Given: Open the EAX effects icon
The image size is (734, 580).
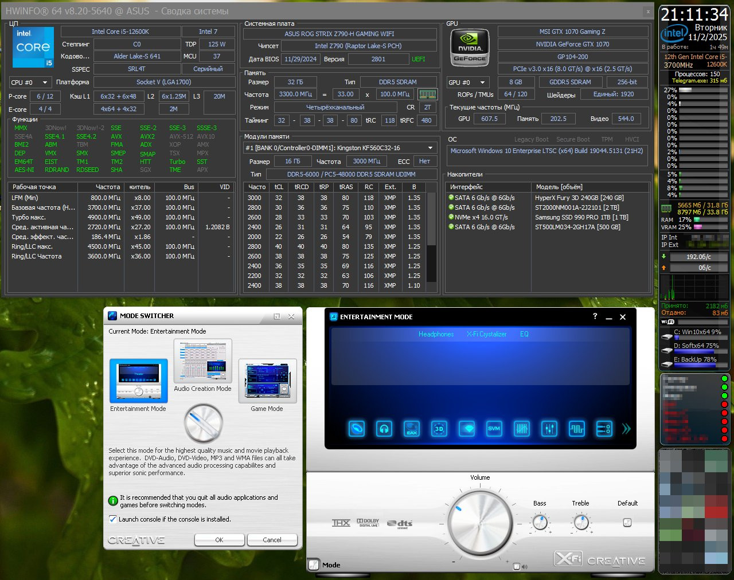Looking at the screenshot, I should [412, 428].
